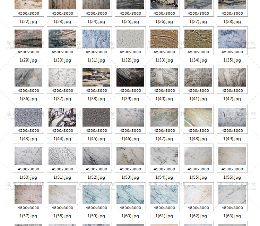This screenshot has width=260, height=226.
Task: Open the 1(39).jpg dark wavy texture thumbnail
Action: point(130,77)
